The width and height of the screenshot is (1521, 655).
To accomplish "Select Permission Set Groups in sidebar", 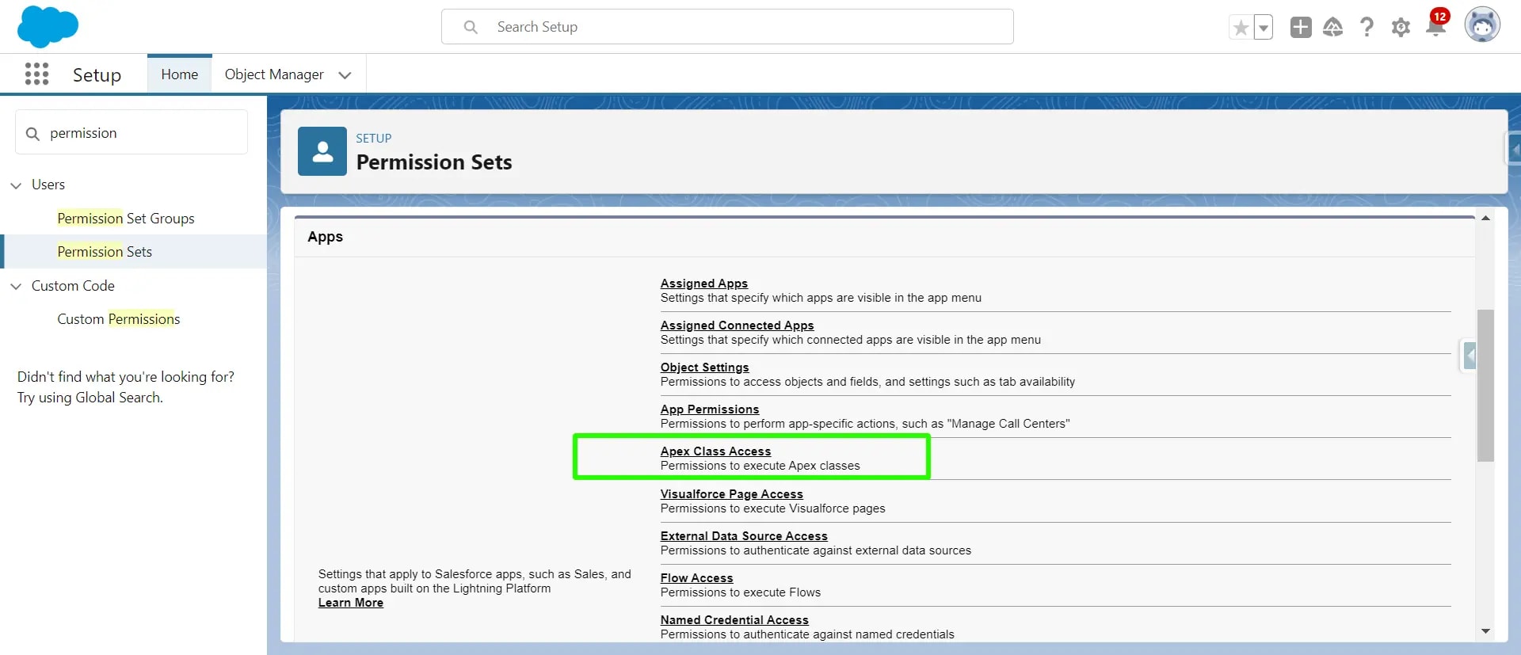I will coord(125,219).
